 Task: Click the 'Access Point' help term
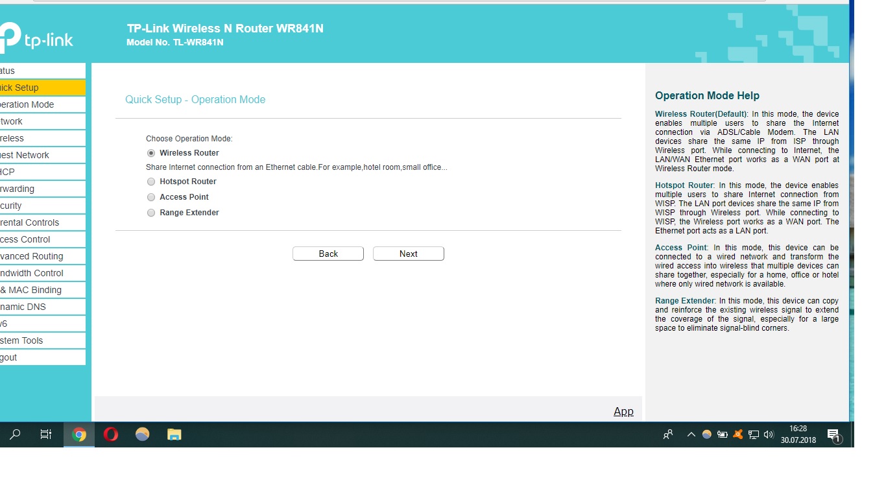pyautogui.click(x=681, y=248)
